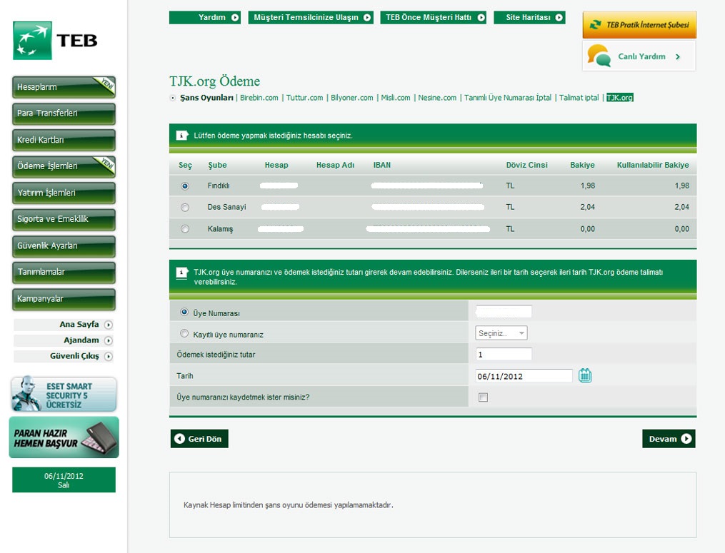
Task: Click the Şube column header
Action: [x=217, y=166]
